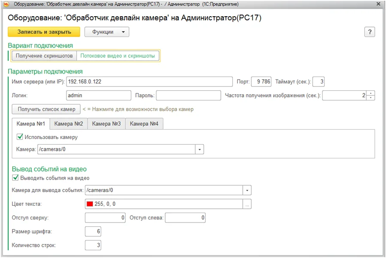Viewport: 386px width, 258px height.
Task: Switch to the 'Камера №2' tab
Action: (x=69, y=124)
